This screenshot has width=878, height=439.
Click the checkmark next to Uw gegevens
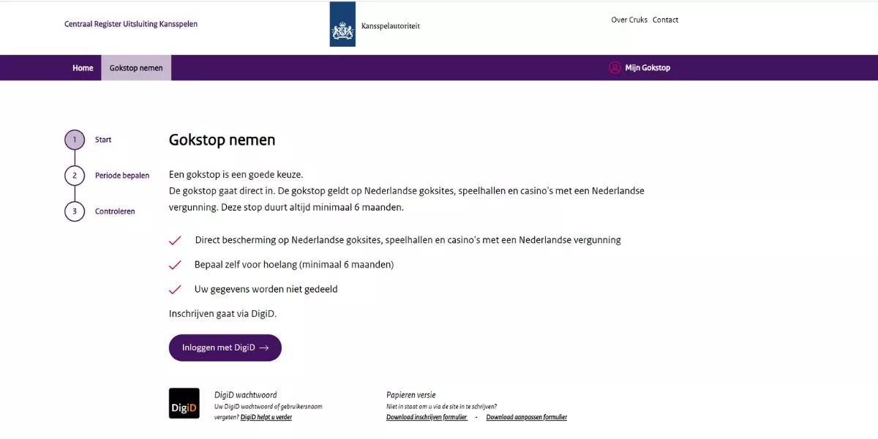[x=175, y=290]
